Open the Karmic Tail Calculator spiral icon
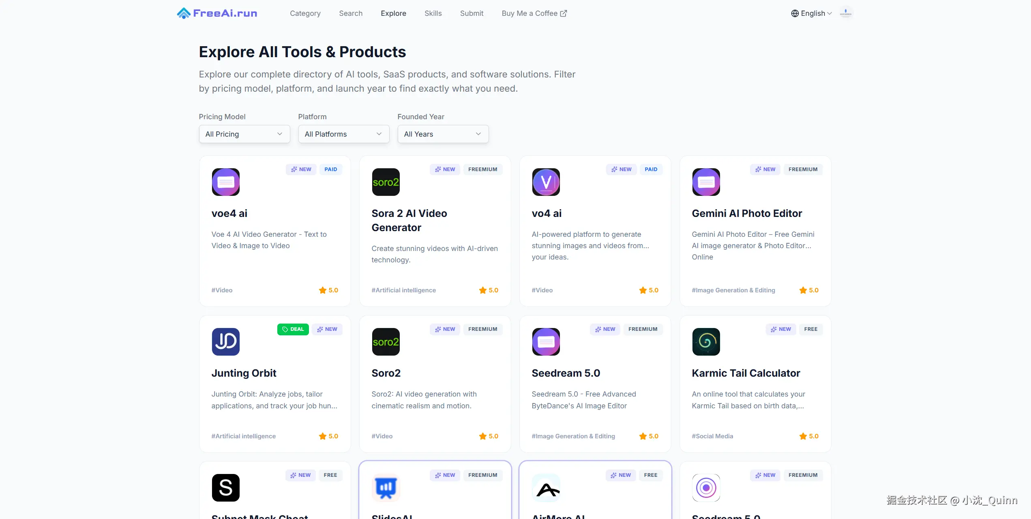1031x519 pixels. [x=706, y=342]
